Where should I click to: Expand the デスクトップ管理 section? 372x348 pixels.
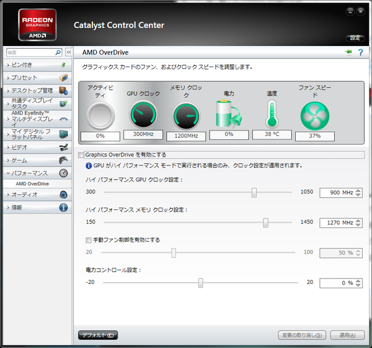coord(8,91)
